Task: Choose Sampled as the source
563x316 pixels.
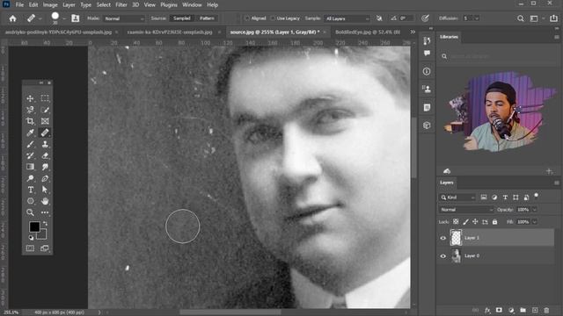Action: [x=182, y=18]
